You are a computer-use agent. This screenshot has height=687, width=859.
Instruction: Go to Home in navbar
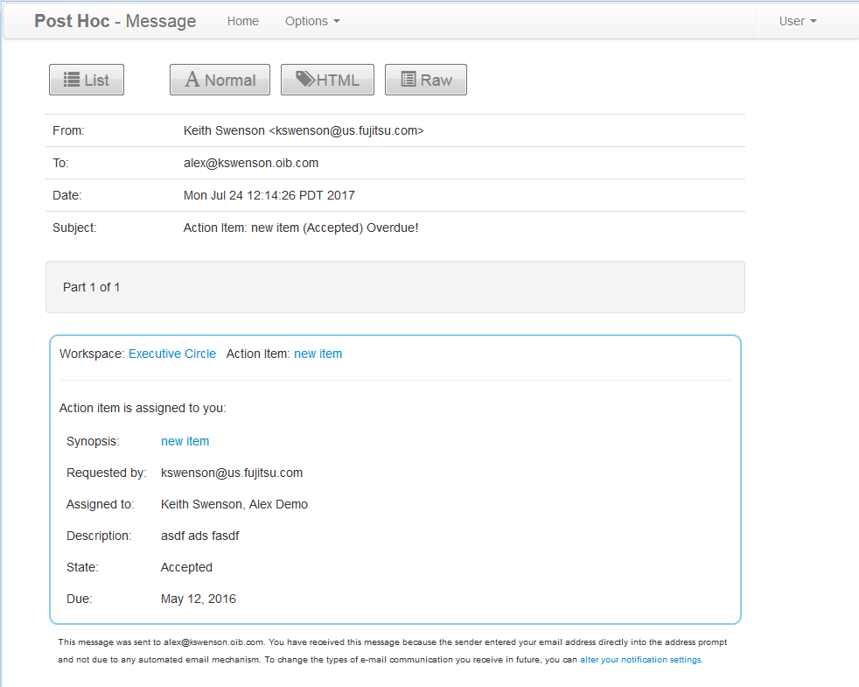pos(242,21)
